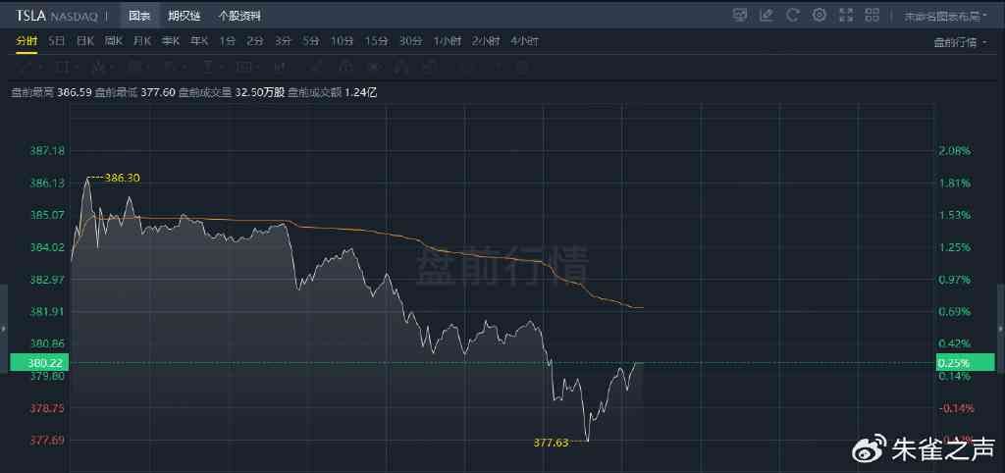Select the 图表 tab
The image size is (1005, 473).
138,16
